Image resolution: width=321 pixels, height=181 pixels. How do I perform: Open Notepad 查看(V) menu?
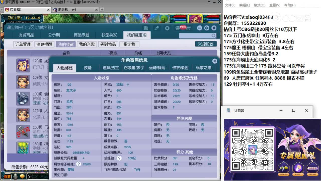(275, 5)
